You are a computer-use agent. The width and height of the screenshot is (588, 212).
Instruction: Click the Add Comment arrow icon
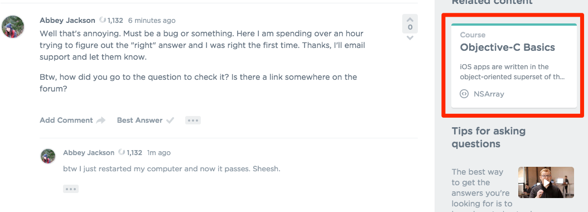(100, 121)
